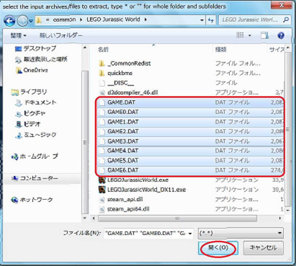
Task: Select the GAME3.DAT file
Action: pos(190,141)
